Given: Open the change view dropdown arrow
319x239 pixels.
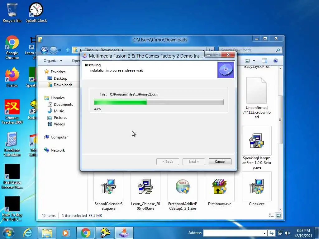Looking at the screenshot, I should point(254,61).
